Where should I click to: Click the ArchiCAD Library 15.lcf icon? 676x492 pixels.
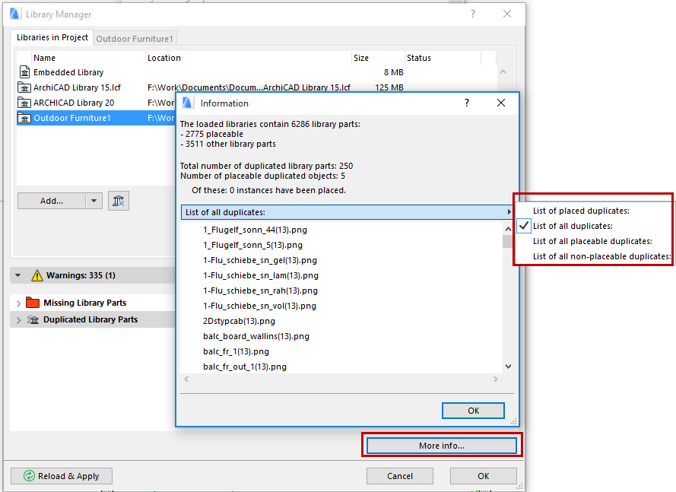click(x=24, y=87)
